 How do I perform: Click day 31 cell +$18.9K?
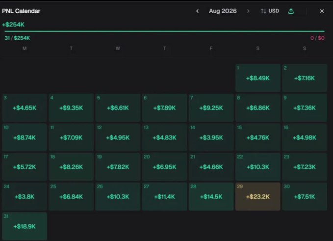pos(25,226)
